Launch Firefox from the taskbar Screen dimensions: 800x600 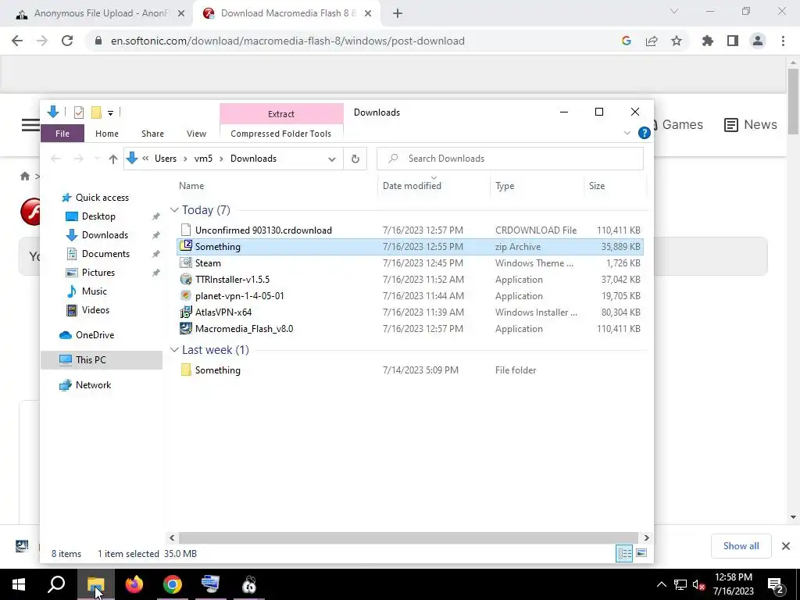point(134,584)
